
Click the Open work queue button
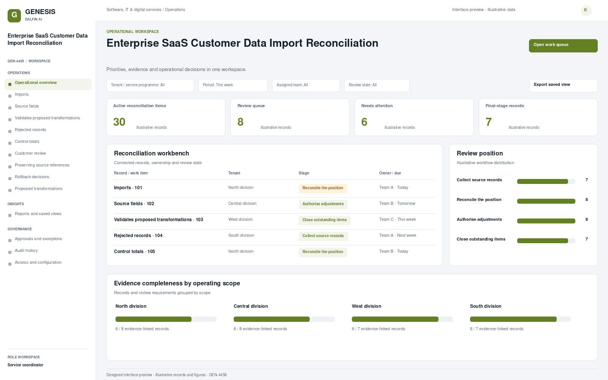point(563,46)
